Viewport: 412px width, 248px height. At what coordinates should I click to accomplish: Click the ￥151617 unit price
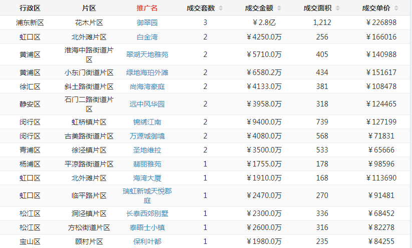click(381, 72)
